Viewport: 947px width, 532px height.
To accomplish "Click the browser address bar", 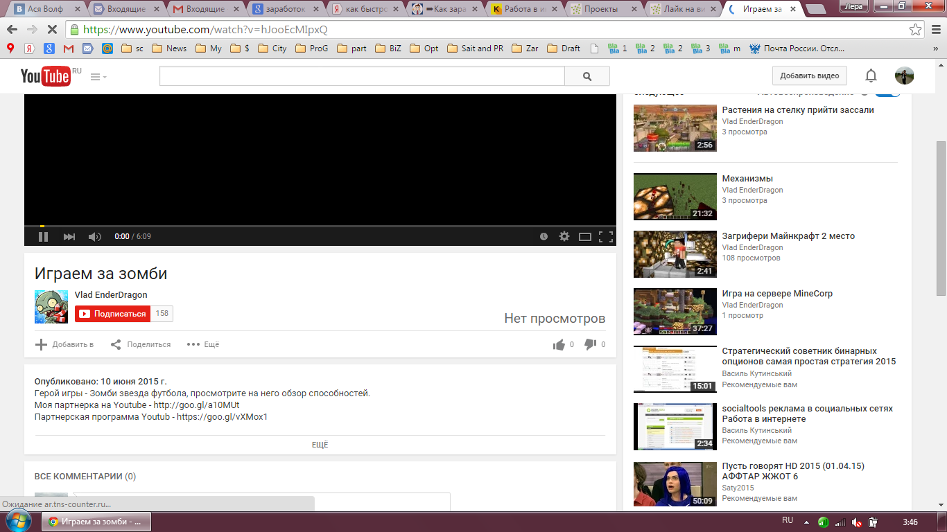I will 495,30.
